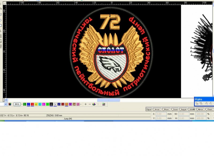Viewport: 214px width, 156px height.
Task: Click the plus icon to add a color
Action: (86, 104)
